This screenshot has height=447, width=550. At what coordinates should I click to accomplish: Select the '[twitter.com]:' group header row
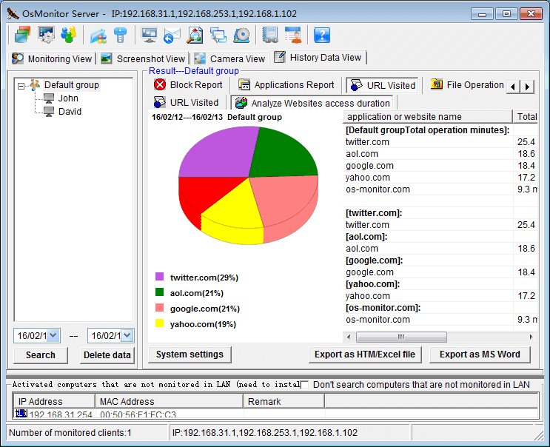(x=440, y=213)
